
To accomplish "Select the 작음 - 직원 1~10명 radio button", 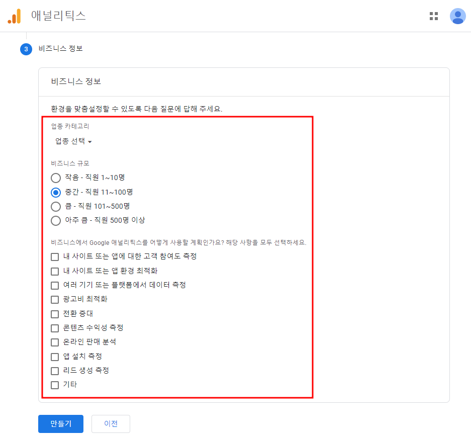I will (56, 178).
